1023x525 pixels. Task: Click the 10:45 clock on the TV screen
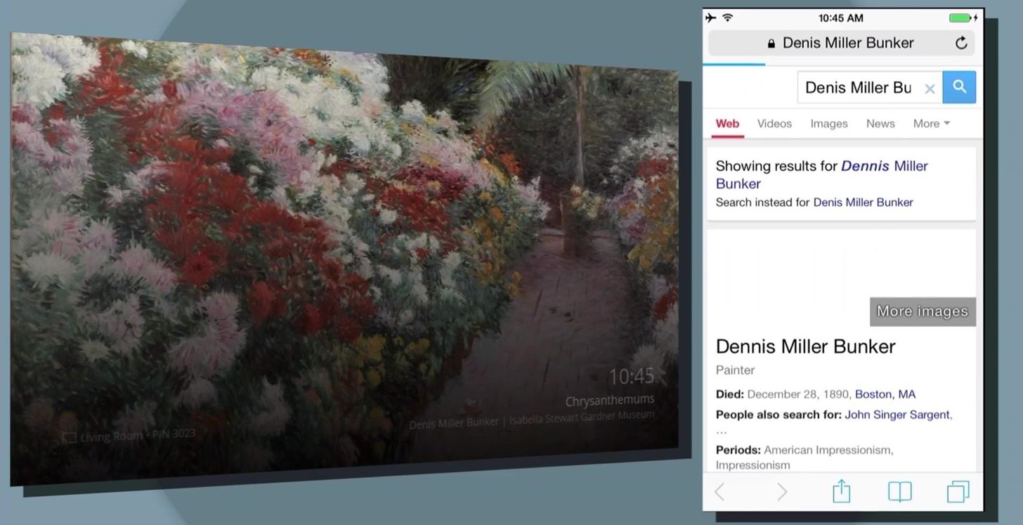click(x=631, y=377)
